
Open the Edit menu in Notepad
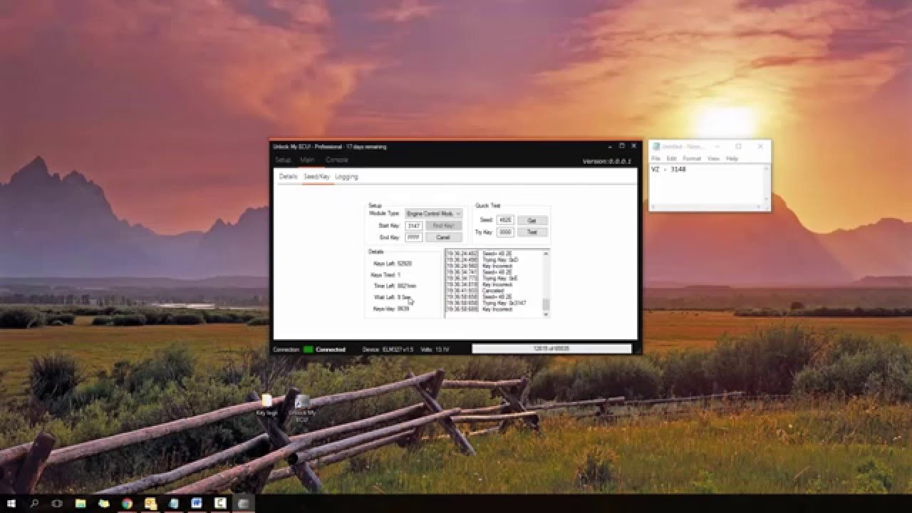click(672, 159)
